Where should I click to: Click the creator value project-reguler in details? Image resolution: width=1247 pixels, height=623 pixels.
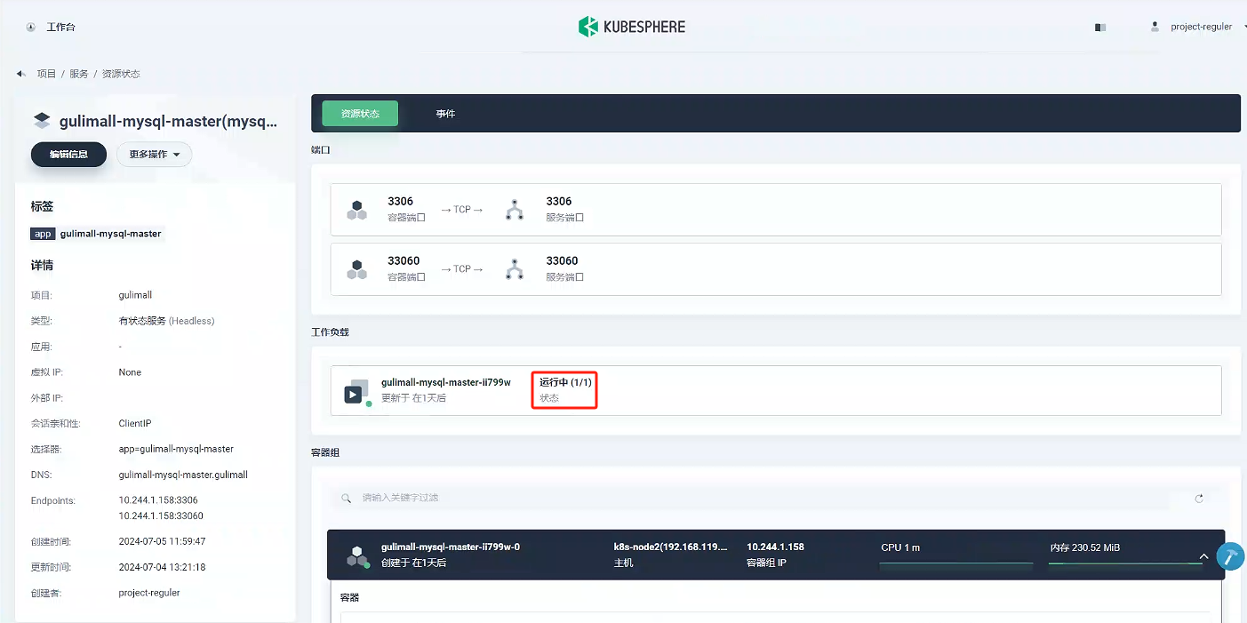[x=149, y=593]
